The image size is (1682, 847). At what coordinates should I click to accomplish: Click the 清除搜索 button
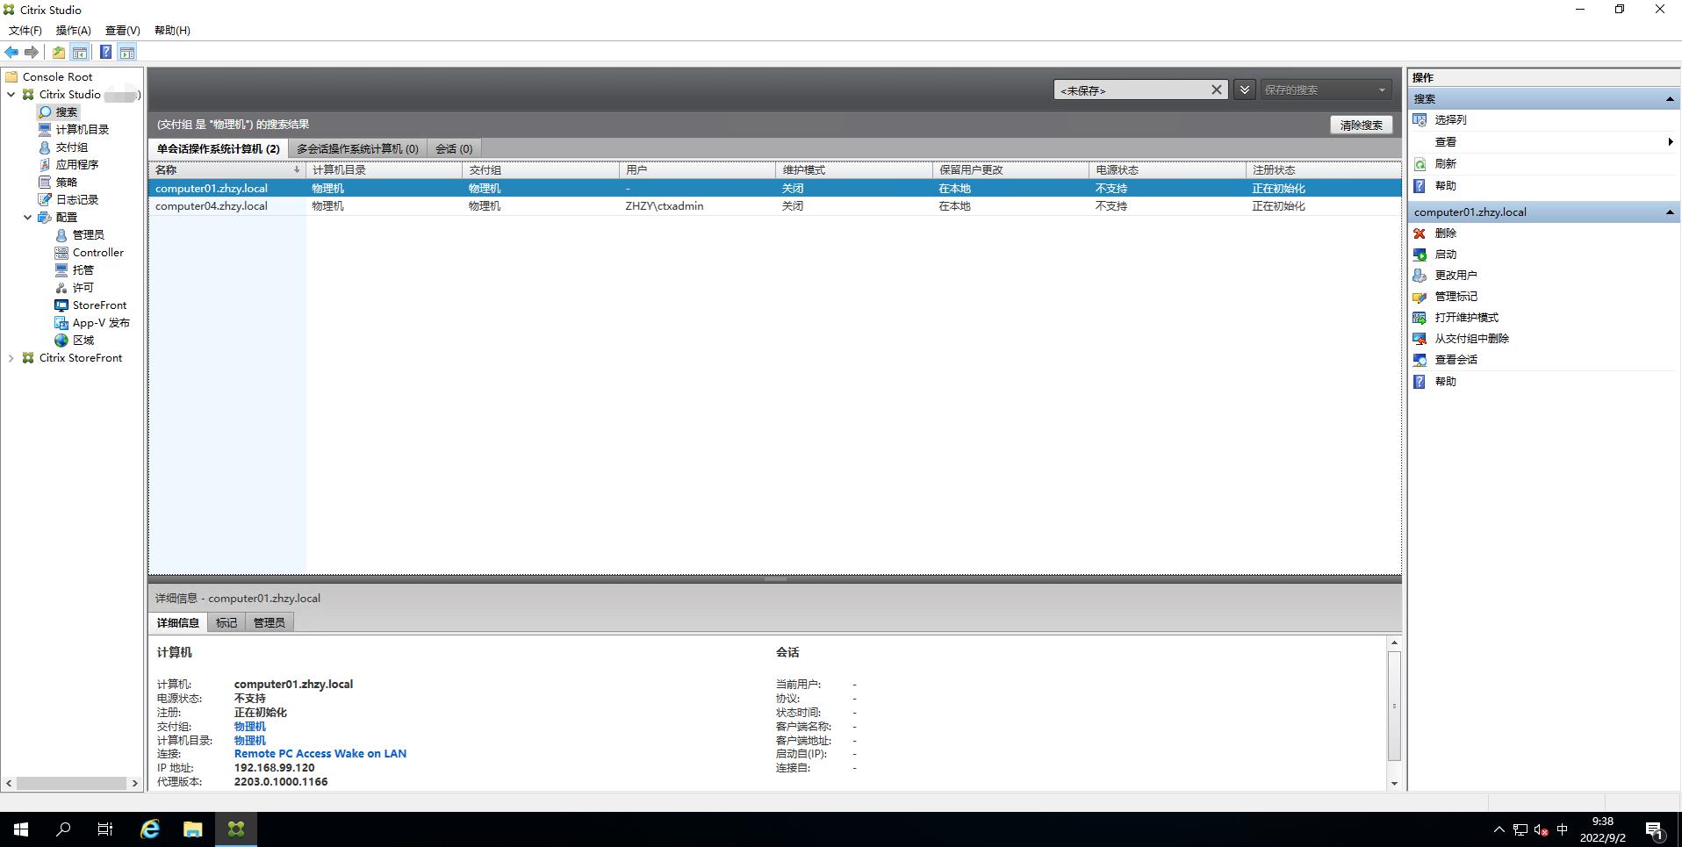(1361, 125)
